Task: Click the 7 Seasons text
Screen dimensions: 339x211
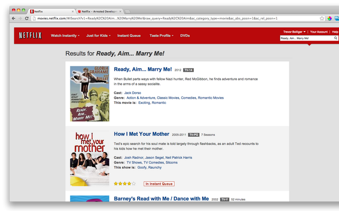Action: click(x=208, y=135)
